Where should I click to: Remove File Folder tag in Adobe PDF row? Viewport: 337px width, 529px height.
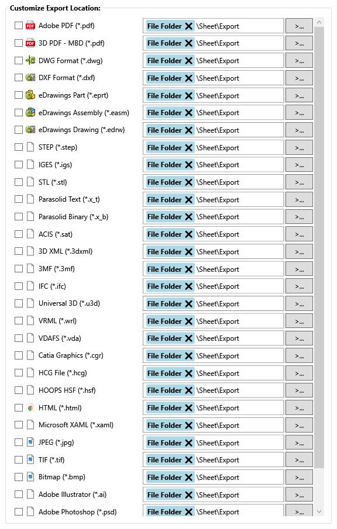point(189,26)
